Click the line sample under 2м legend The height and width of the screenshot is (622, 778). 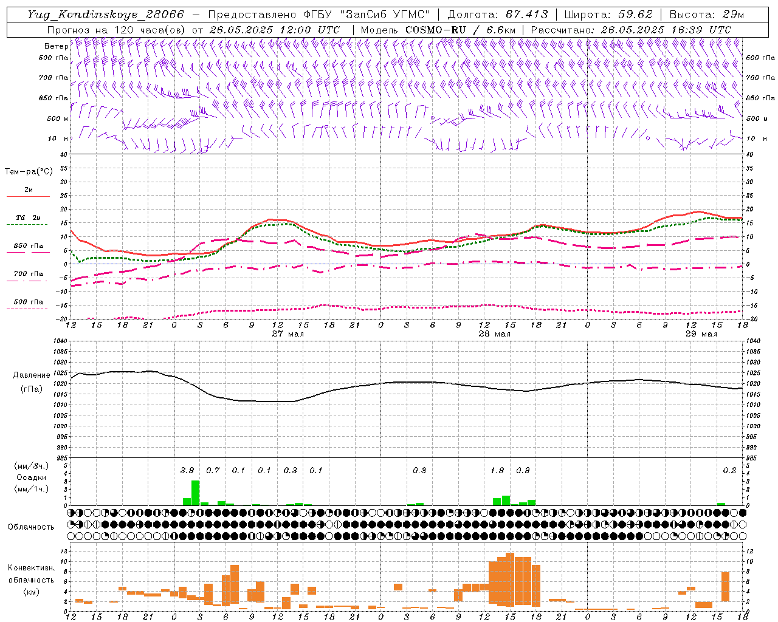pos(28,196)
